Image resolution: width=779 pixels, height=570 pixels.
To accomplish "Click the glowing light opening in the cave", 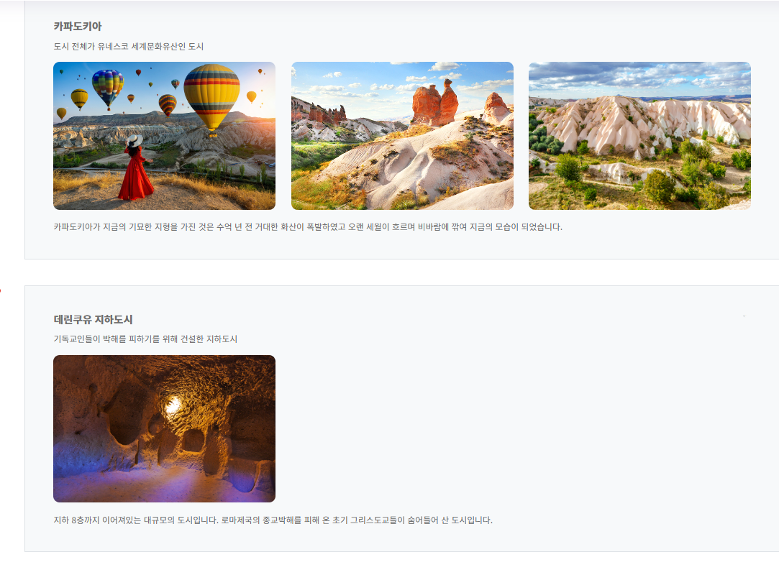I will (173, 405).
